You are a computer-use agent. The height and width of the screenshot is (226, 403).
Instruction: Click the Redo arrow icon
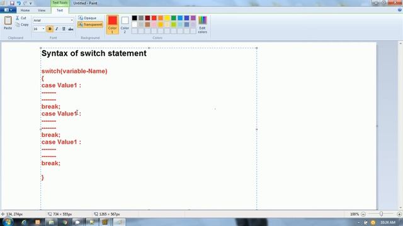pos(25,3)
